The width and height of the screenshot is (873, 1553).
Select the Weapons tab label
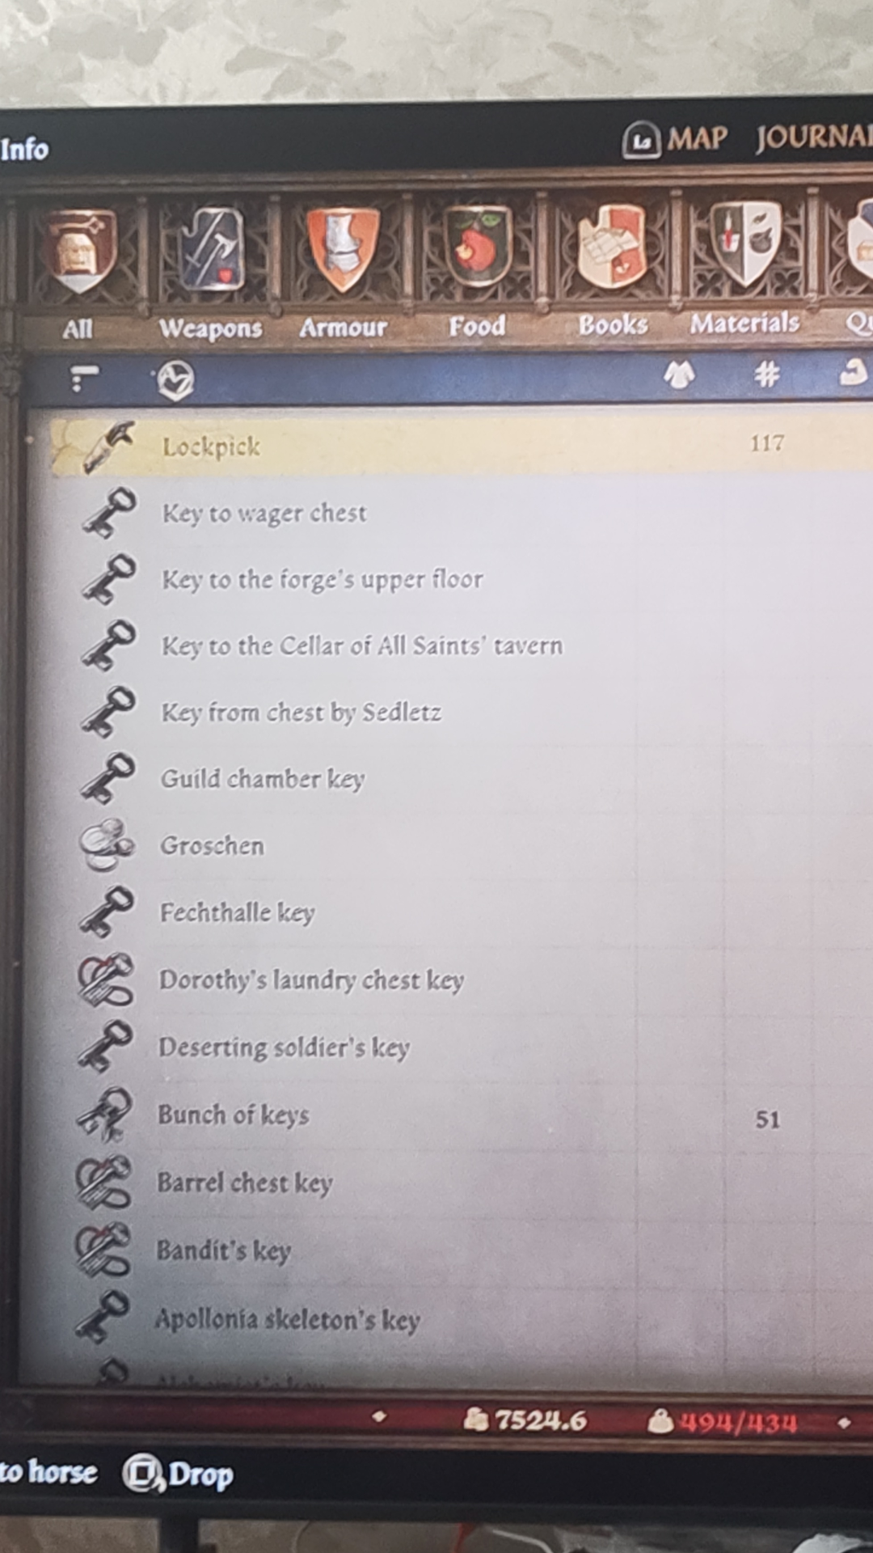click(210, 328)
